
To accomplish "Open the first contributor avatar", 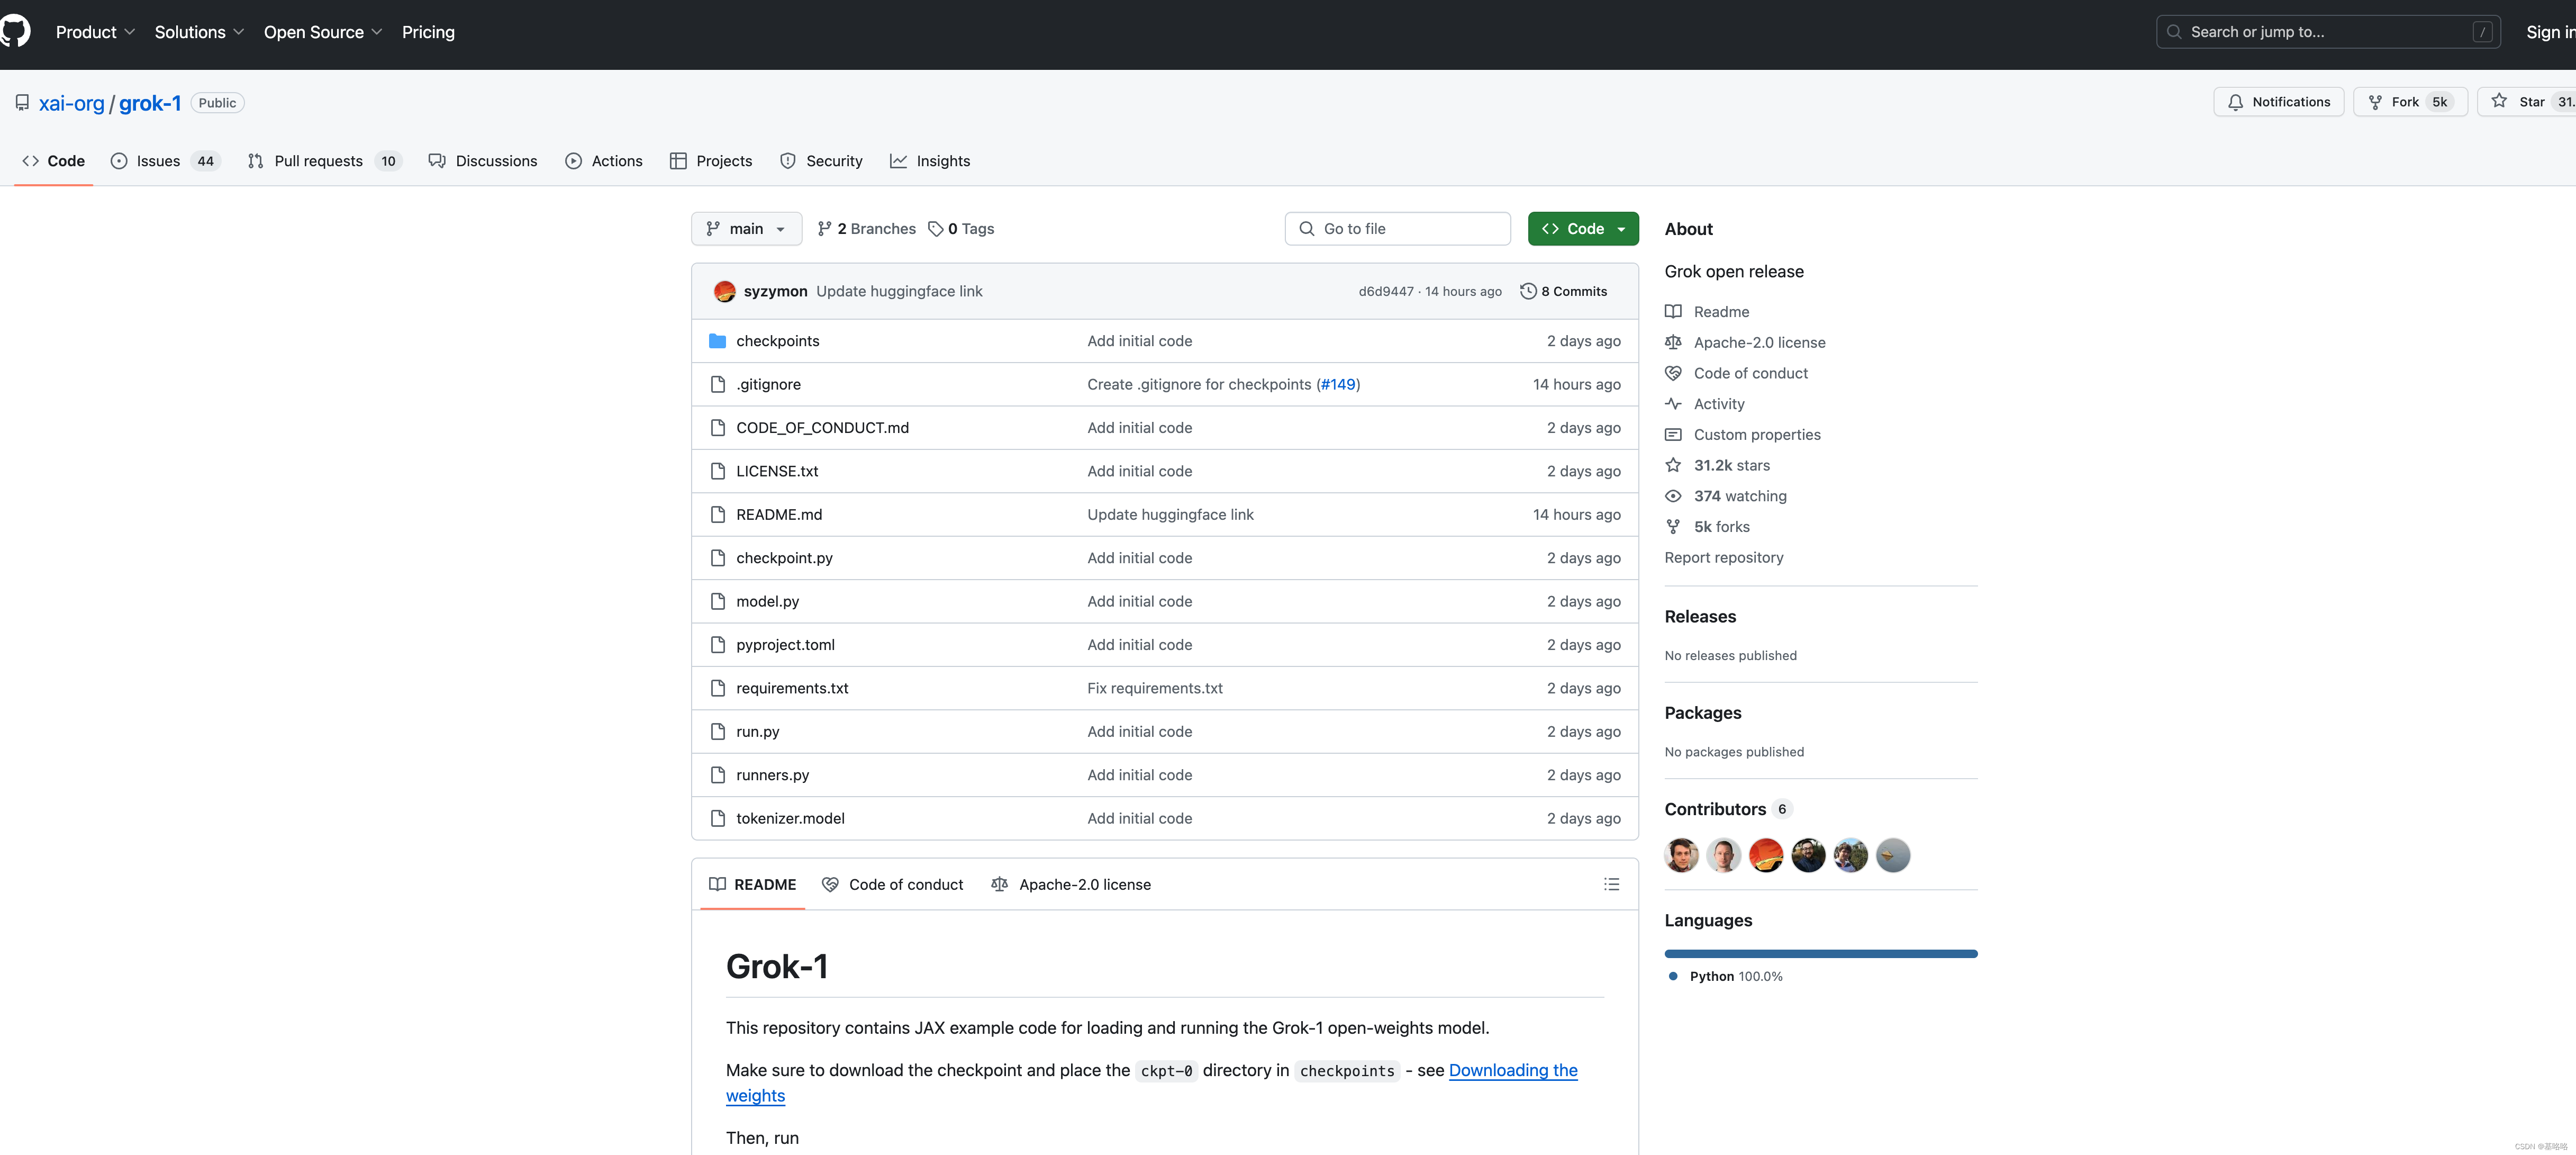I will 1681,855.
